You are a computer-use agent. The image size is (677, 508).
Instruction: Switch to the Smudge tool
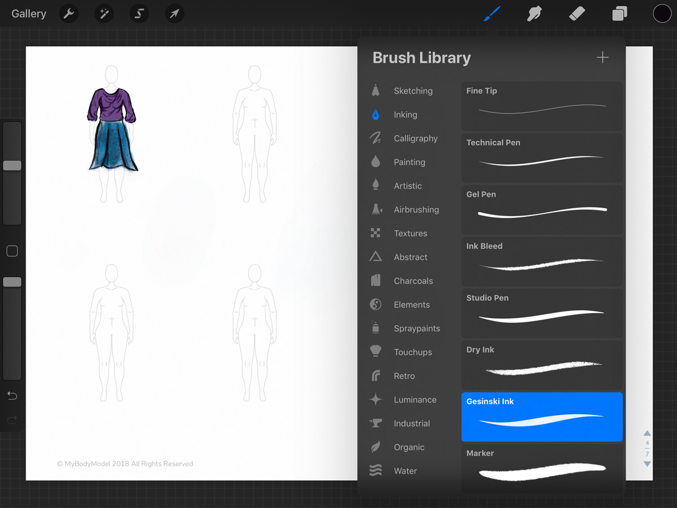[534, 13]
